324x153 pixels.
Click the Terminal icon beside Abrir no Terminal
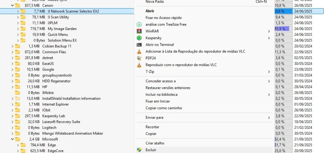pos(139,45)
